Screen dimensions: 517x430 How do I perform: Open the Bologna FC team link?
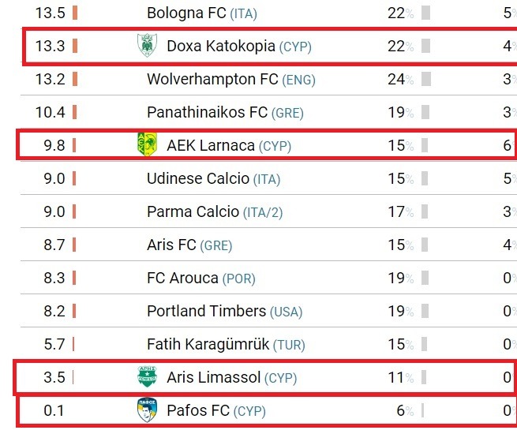186,13
